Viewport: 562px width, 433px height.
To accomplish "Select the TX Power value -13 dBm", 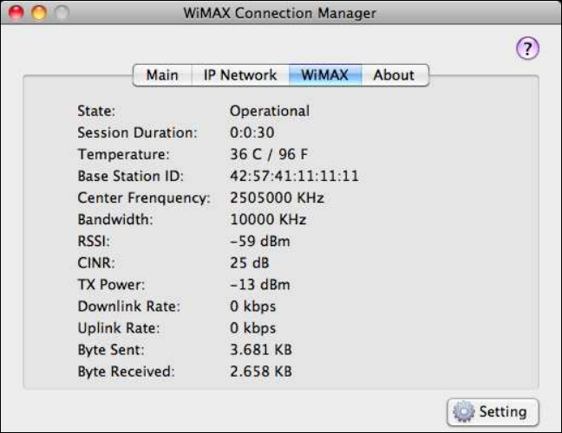I will click(x=259, y=285).
